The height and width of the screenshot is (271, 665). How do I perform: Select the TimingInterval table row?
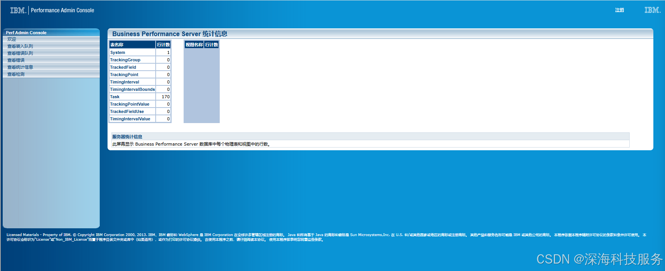click(x=140, y=82)
